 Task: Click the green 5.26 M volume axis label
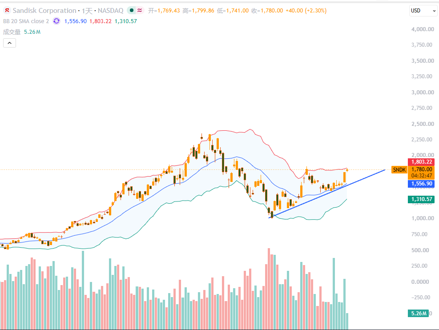coord(418,313)
